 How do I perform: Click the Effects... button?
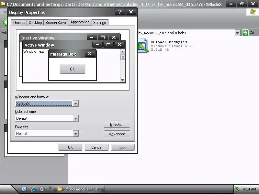117,124
